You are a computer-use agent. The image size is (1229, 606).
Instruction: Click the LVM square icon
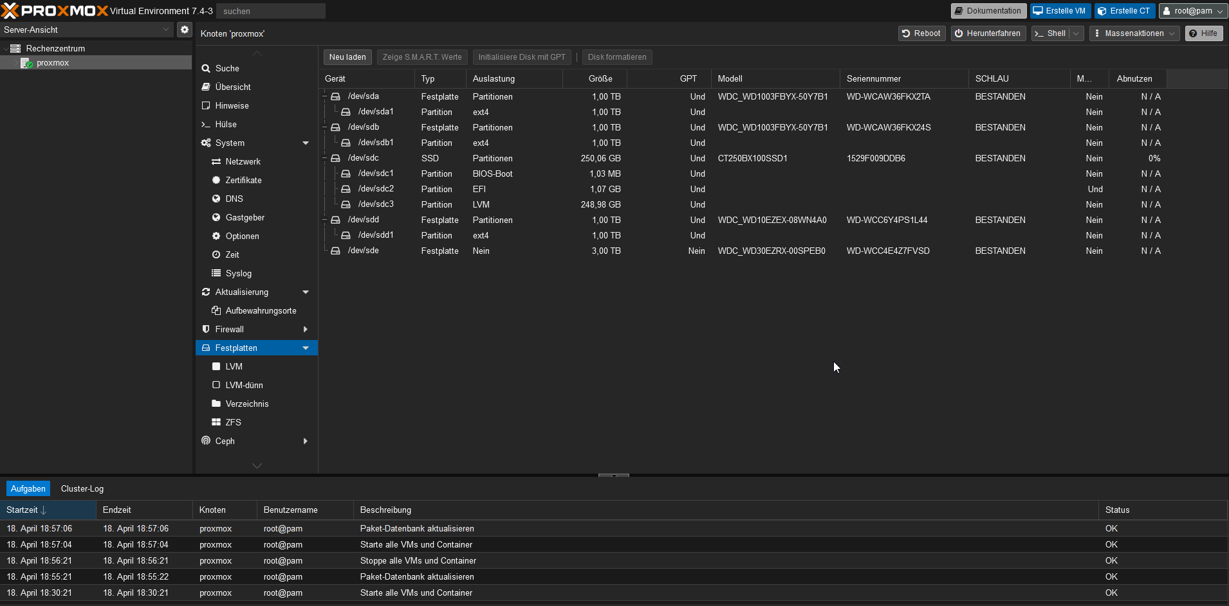click(216, 366)
